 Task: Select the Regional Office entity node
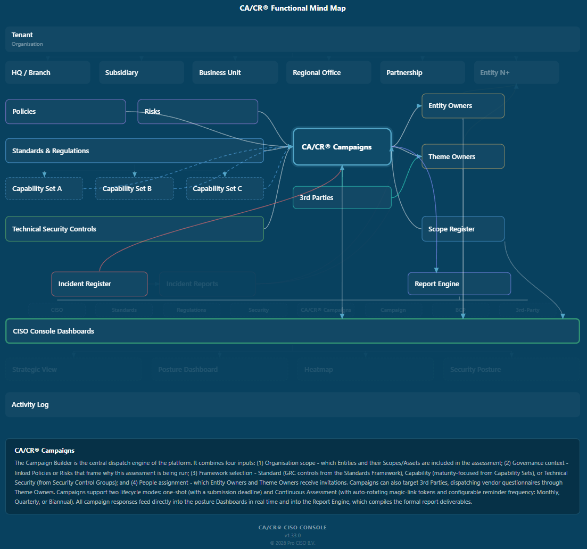pyautogui.click(x=329, y=72)
